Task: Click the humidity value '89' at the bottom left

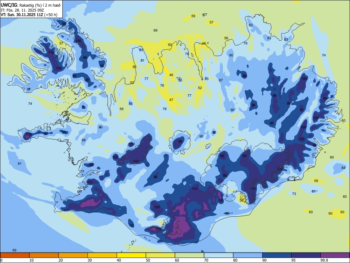Action: point(14,250)
